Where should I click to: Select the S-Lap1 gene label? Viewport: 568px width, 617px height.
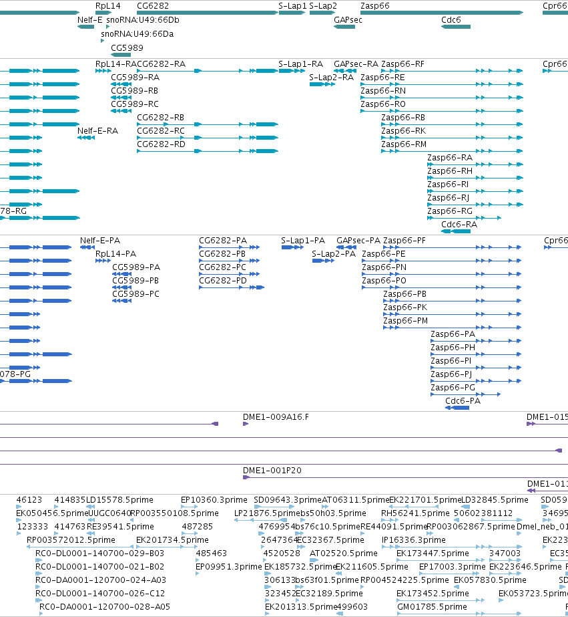[x=292, y=6]
